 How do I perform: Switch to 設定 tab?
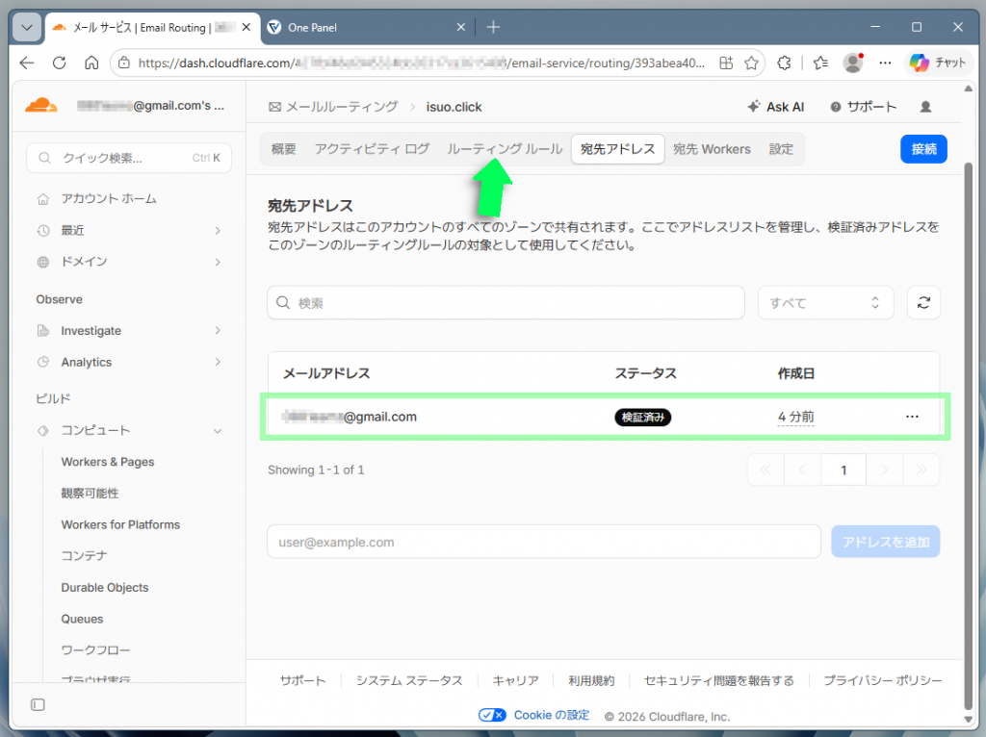point(781,149)
